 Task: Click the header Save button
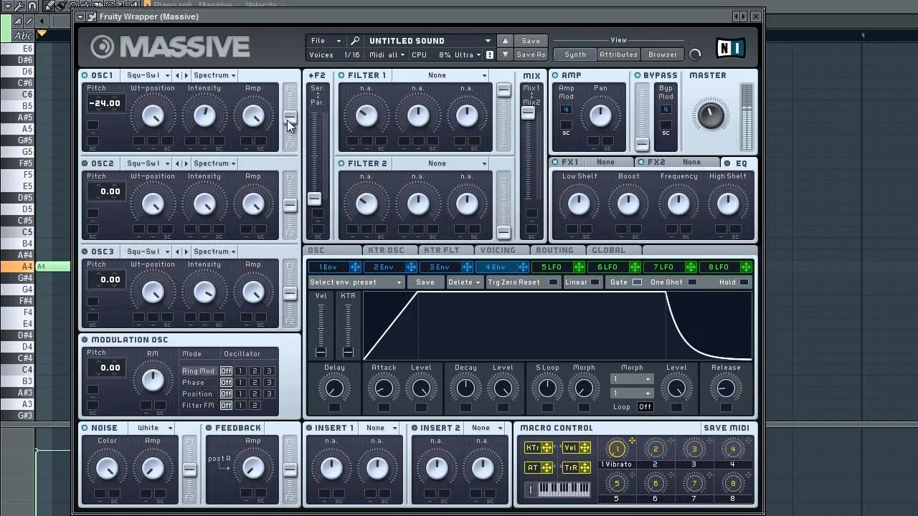click(531, 41)
